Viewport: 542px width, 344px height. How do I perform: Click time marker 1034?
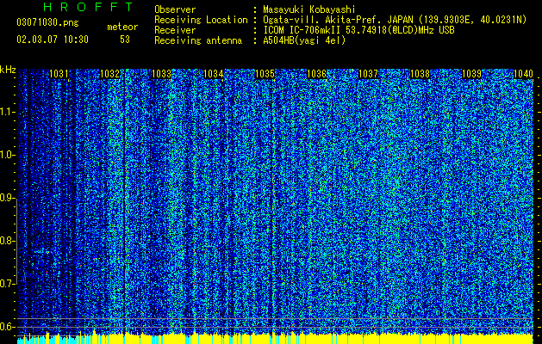coord(214,74)
